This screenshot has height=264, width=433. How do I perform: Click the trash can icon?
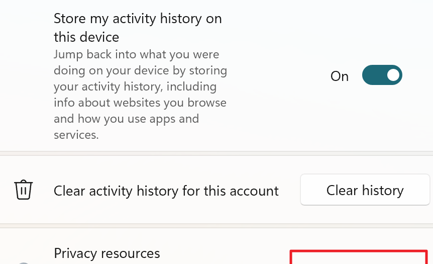click(24, 190)
